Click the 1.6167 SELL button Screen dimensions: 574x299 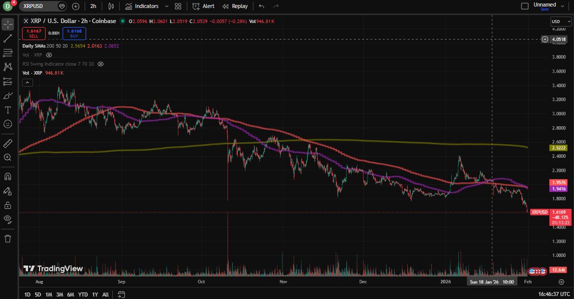coord(34,33)
